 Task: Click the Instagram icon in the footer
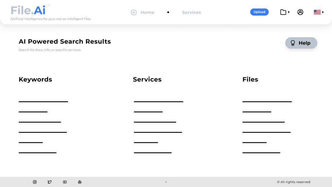(35, 182)
